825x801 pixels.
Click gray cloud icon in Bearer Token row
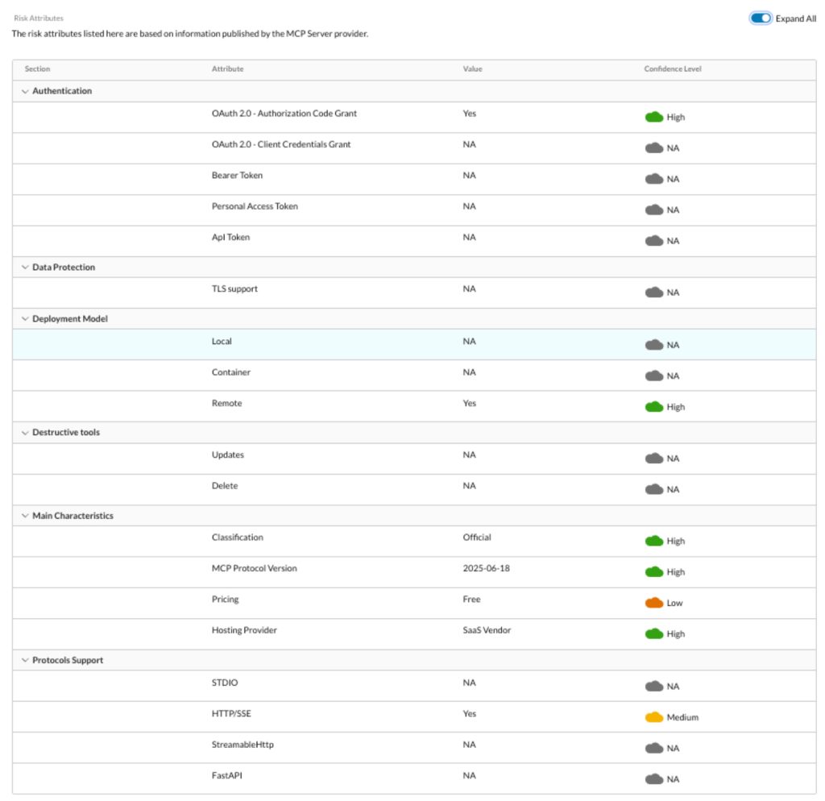click(654, 179)
